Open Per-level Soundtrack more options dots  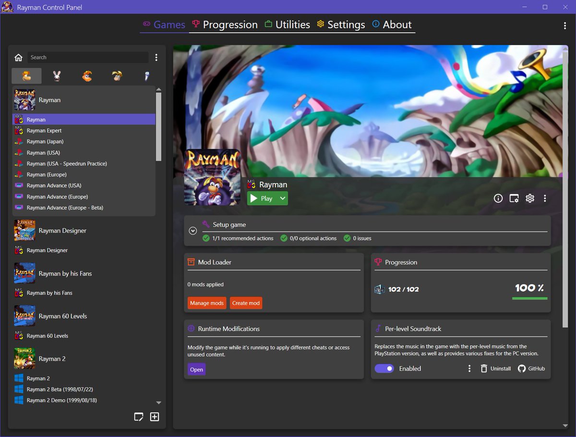click(x=469, y=368)
